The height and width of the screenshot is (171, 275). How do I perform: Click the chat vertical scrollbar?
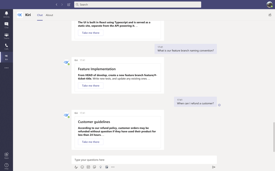point(274,137)
